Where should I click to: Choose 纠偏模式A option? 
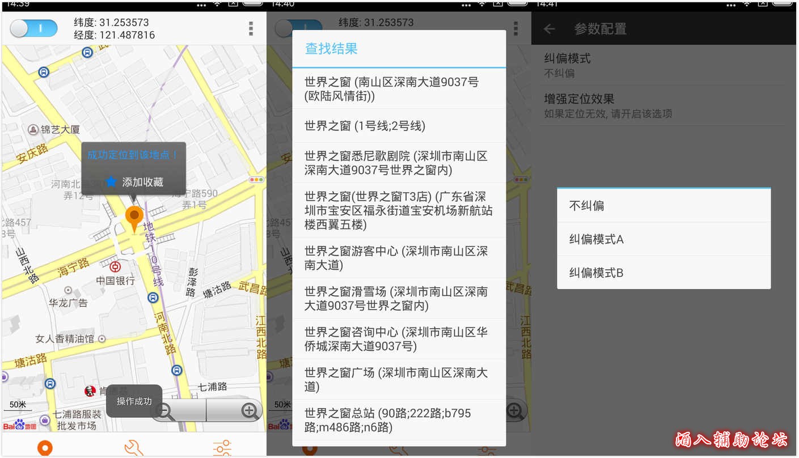pos(663,239)
